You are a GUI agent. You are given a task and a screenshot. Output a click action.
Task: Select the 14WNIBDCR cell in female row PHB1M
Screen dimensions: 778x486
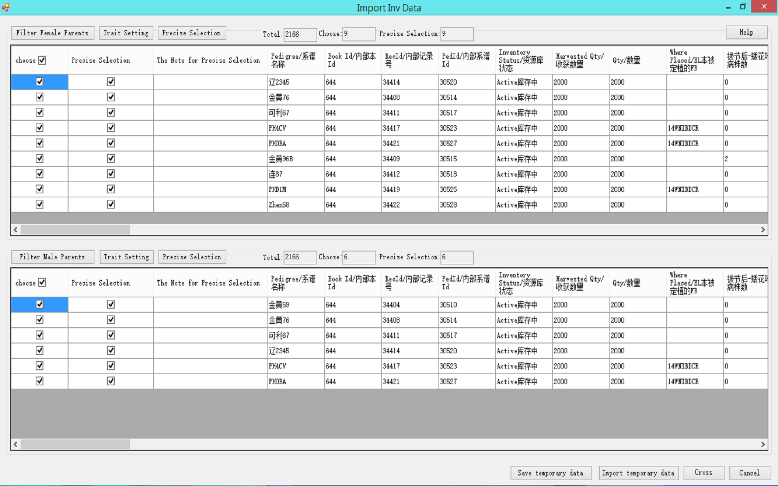[695, 190]
